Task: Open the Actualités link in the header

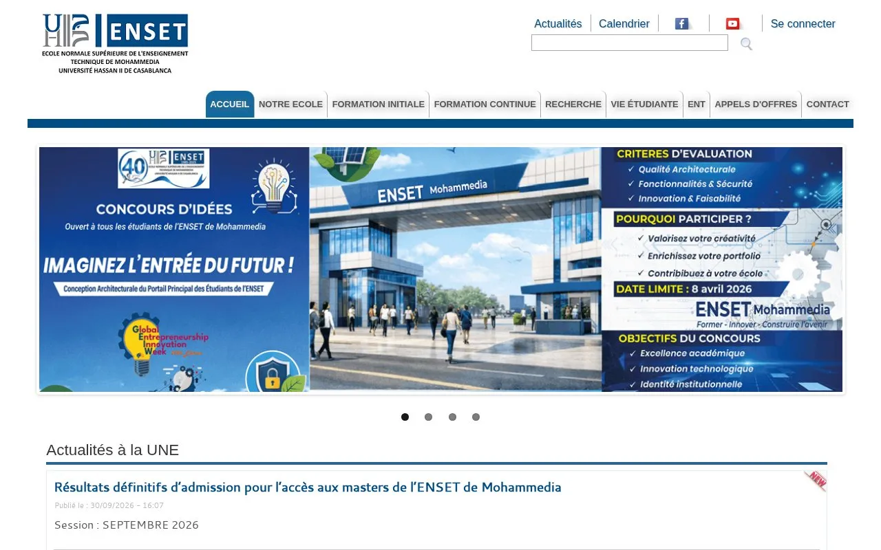Action: pyautogui.click(x=558, y=23)
